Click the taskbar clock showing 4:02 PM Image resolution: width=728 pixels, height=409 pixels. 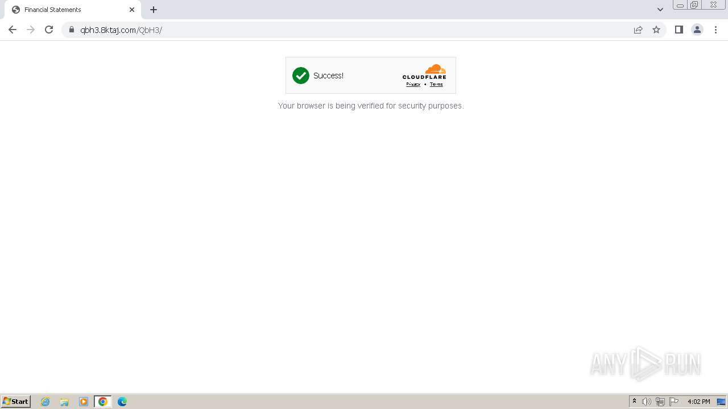click(698, 402)
